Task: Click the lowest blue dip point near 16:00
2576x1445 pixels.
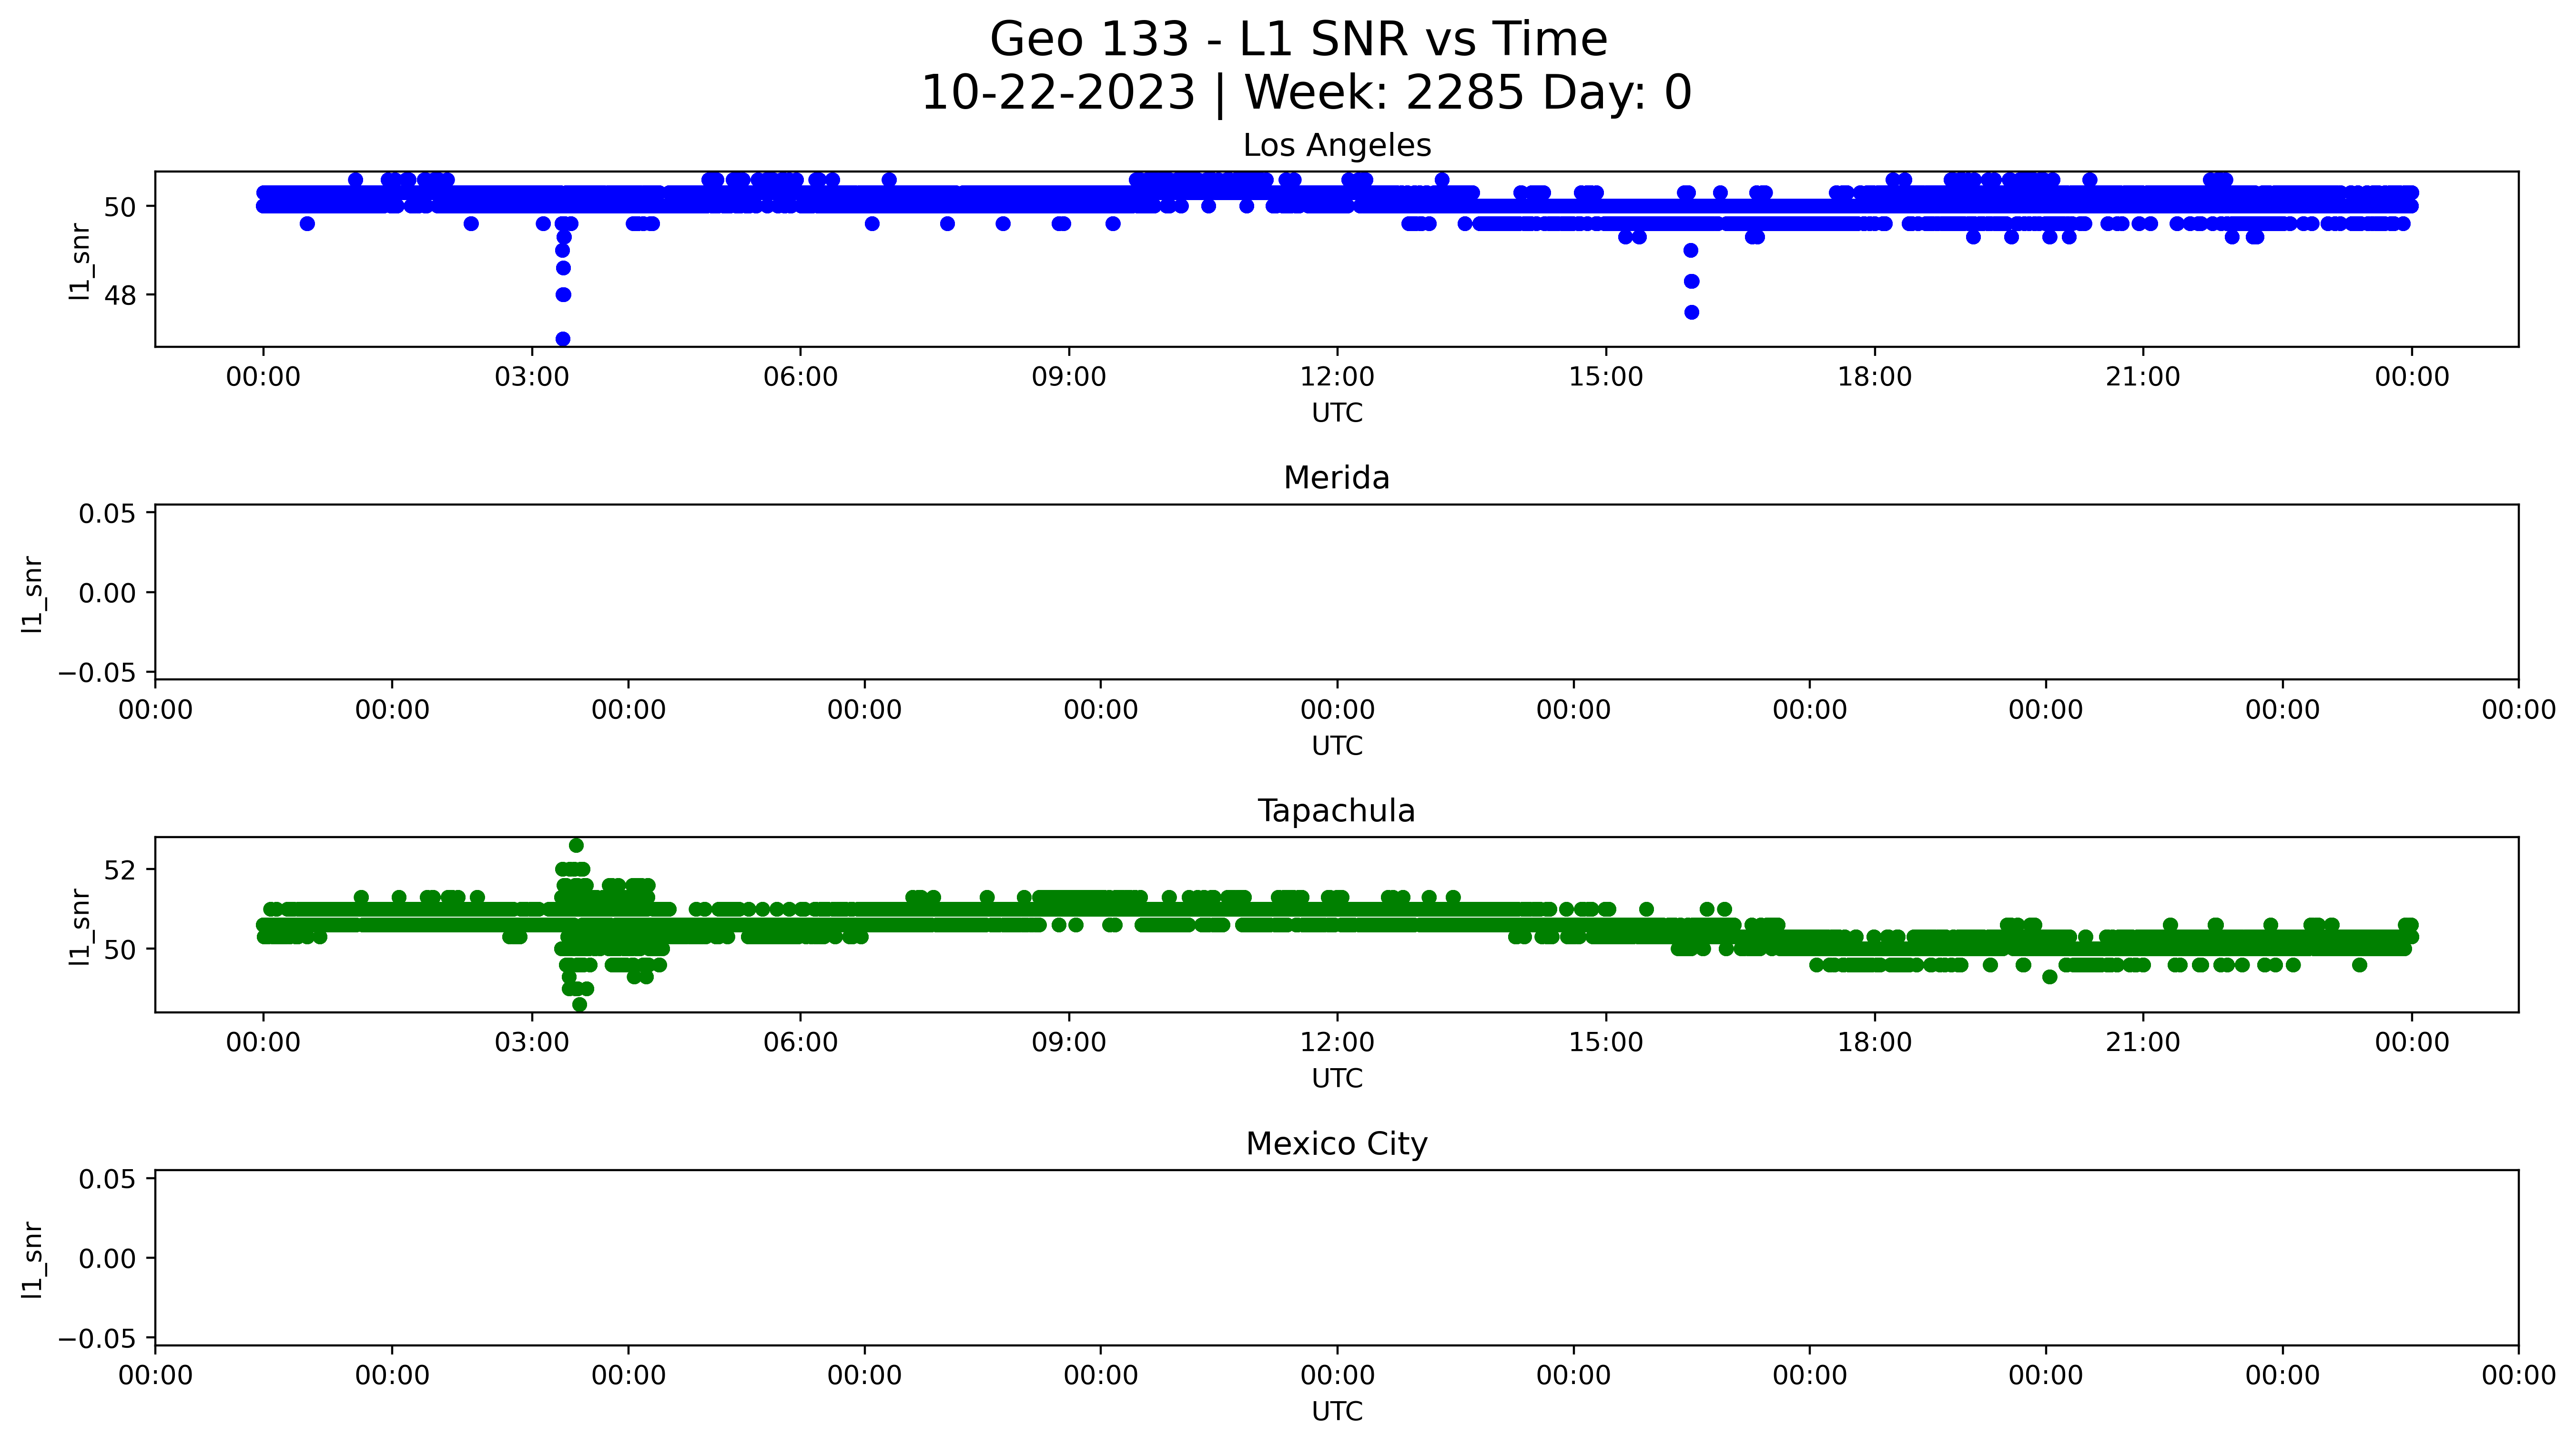Action: (x=1691, y=312)
